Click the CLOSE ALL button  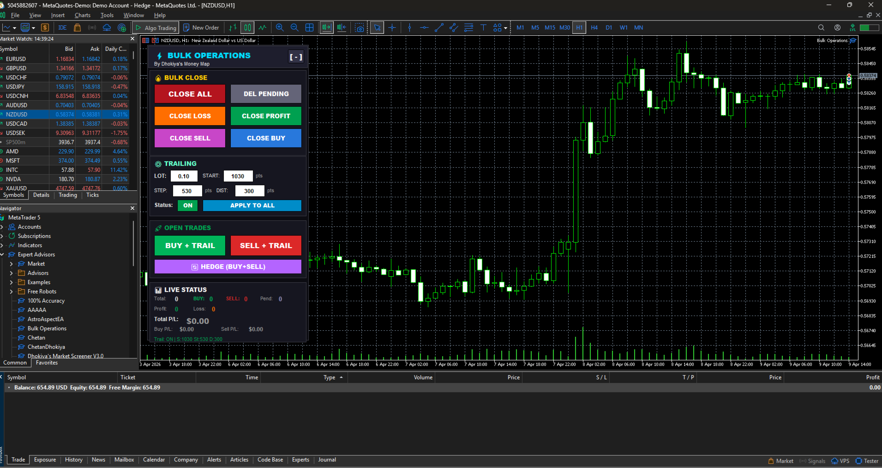pos(190,94)
